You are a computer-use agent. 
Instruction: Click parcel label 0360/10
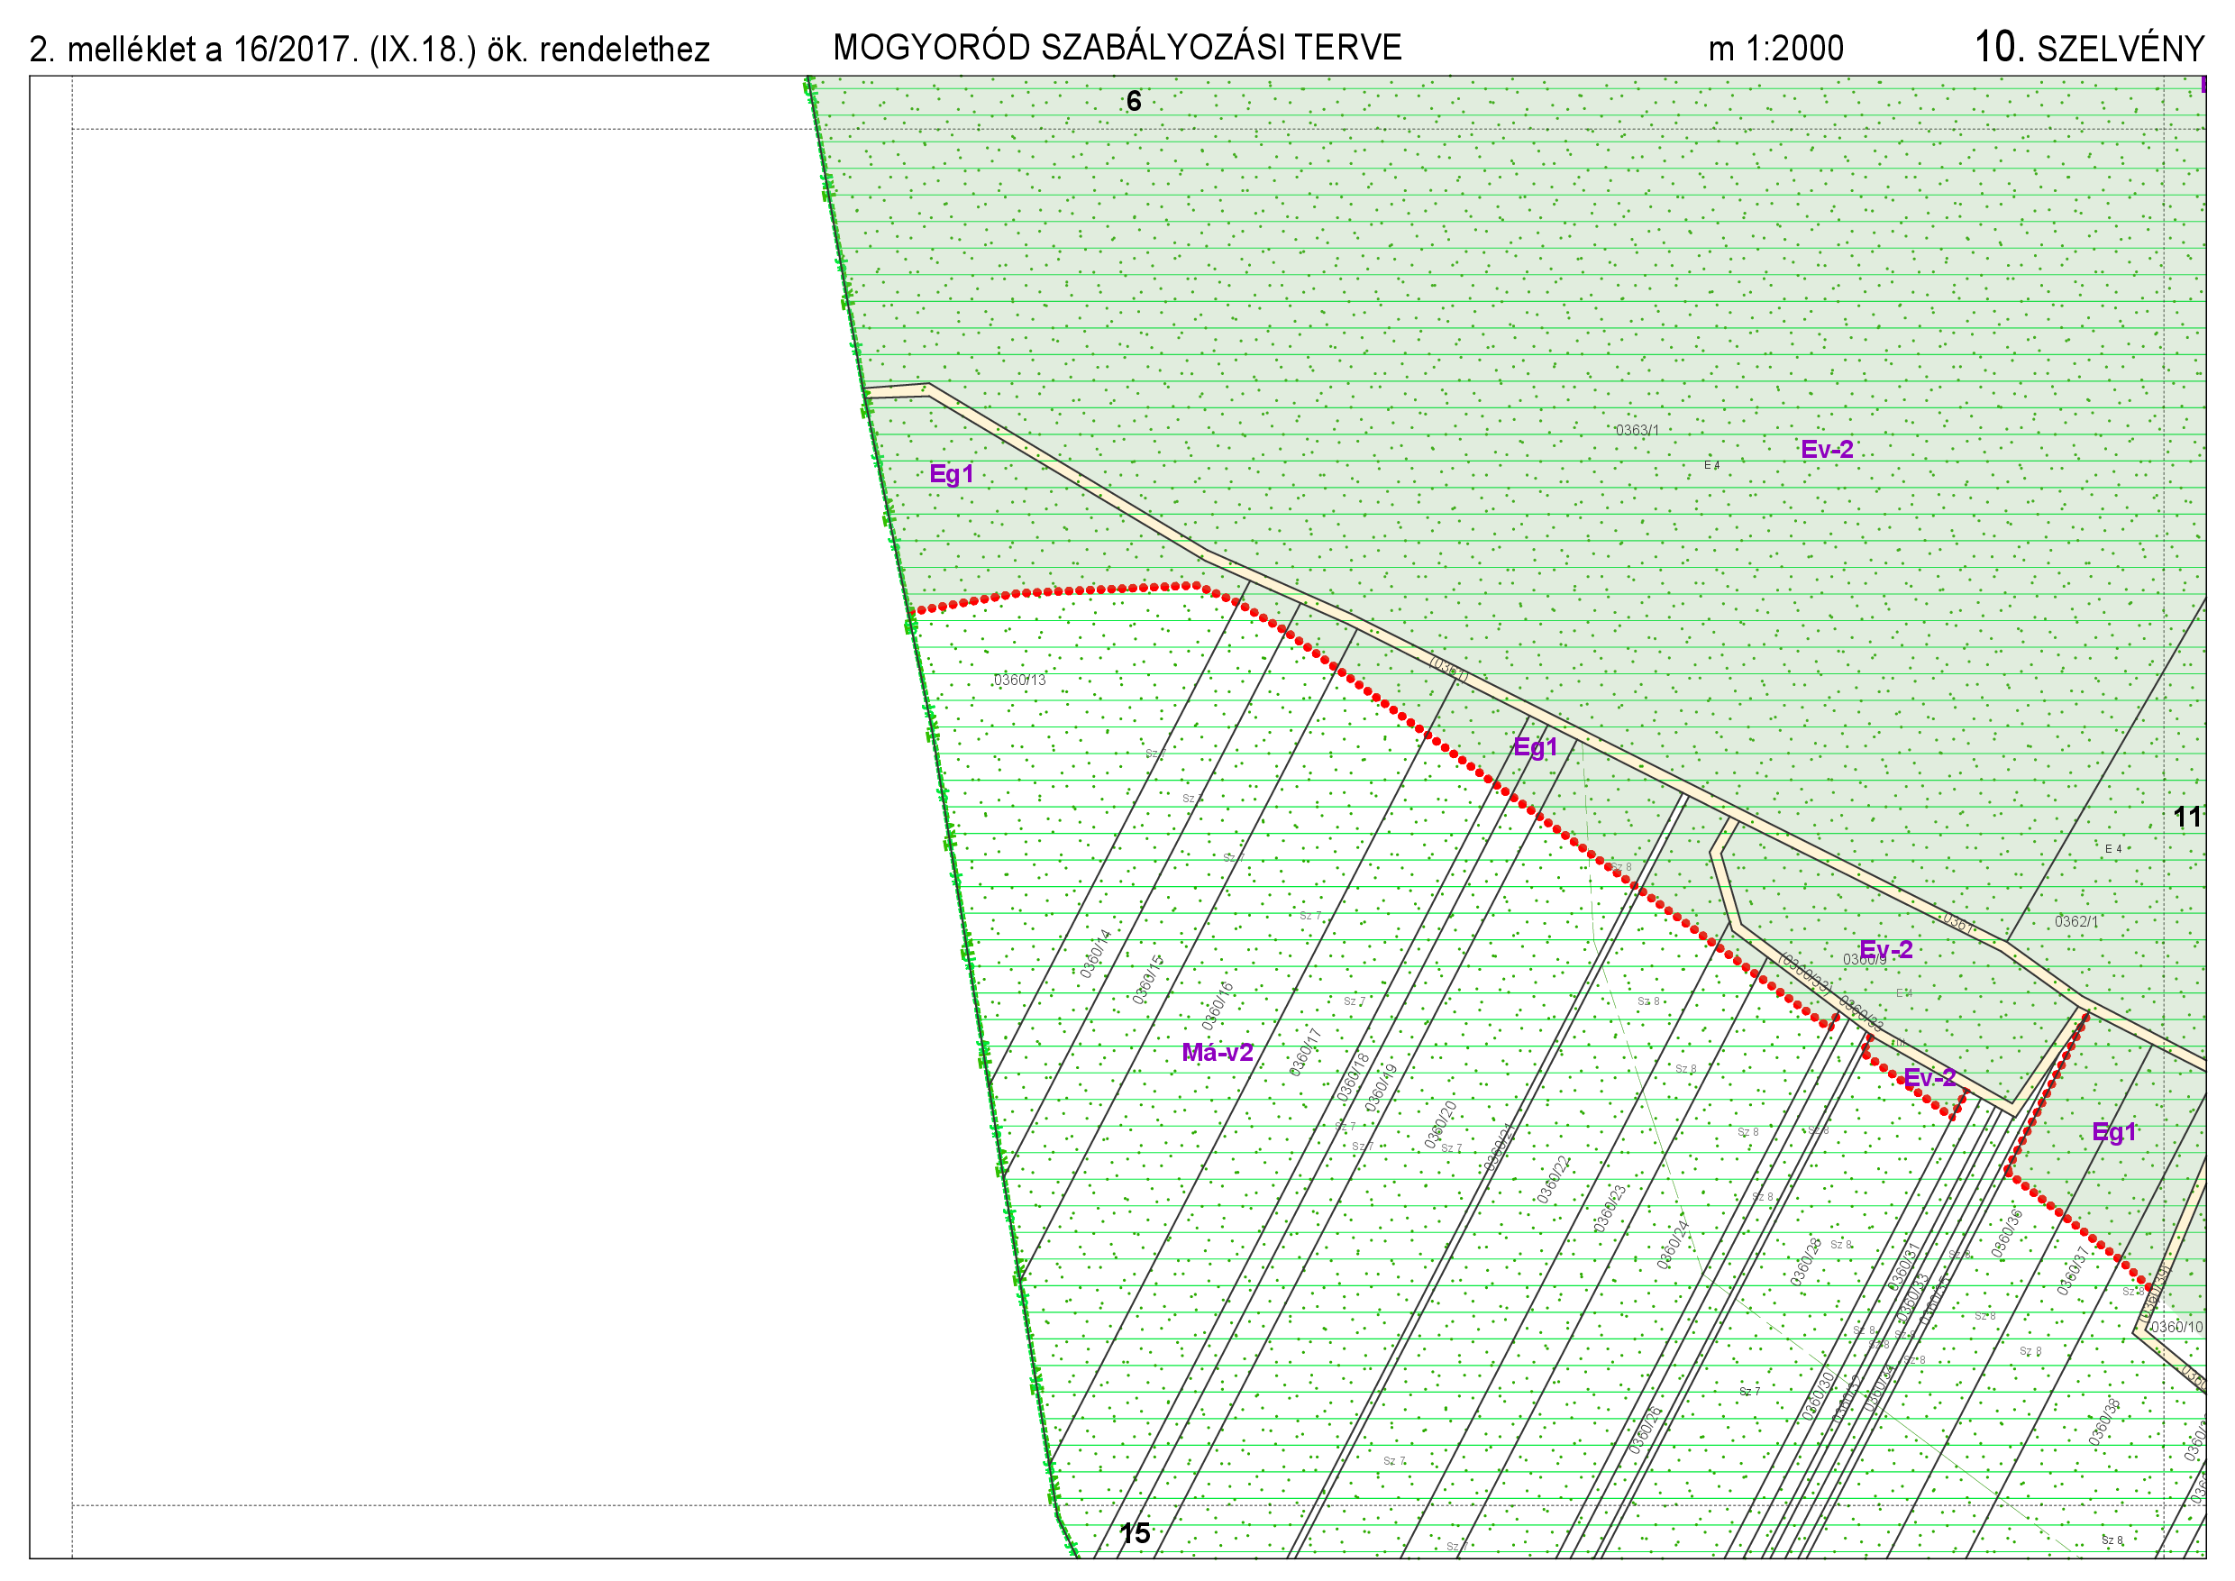2176,1327
